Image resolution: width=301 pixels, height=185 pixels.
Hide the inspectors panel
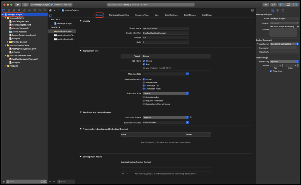coord(295,5)
